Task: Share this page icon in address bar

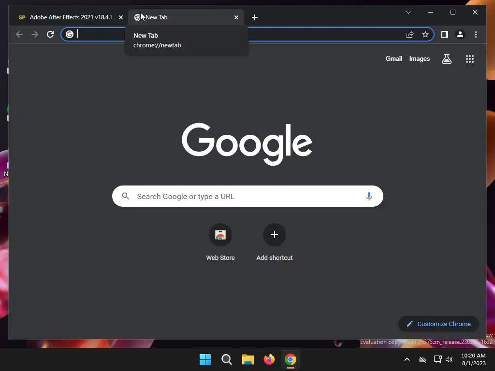Action: click(410, 34)
